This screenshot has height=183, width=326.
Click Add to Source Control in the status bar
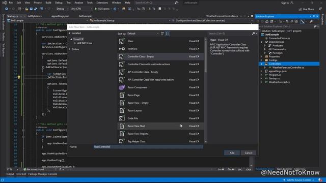tap(298, 180)
